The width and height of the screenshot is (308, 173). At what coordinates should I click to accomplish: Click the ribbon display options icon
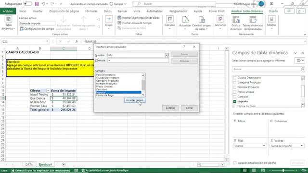tap(271, 4)
